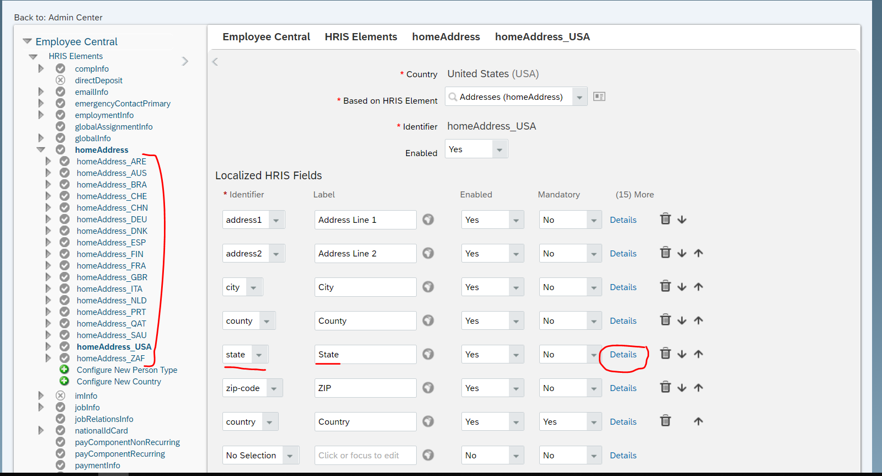Move state field down
The image size is (882, 476).
[x=682, y=354]
